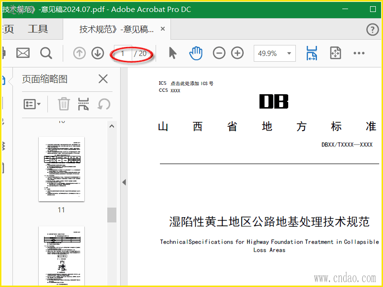Click the email envelope icon
The image size is (383, 287).
[23, 53]
